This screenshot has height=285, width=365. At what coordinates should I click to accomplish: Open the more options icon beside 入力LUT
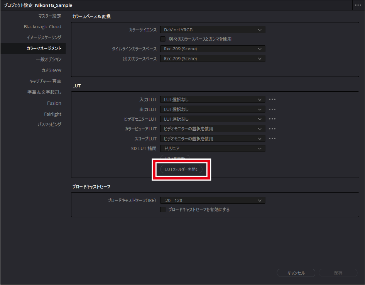272,99
